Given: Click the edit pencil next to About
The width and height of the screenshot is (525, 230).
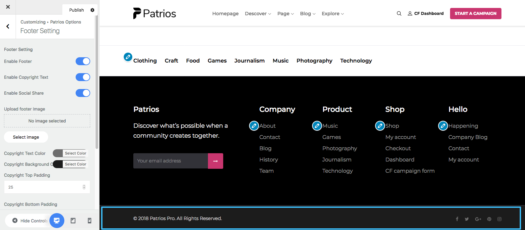Looking at the screenshot, I should (254, 126).
